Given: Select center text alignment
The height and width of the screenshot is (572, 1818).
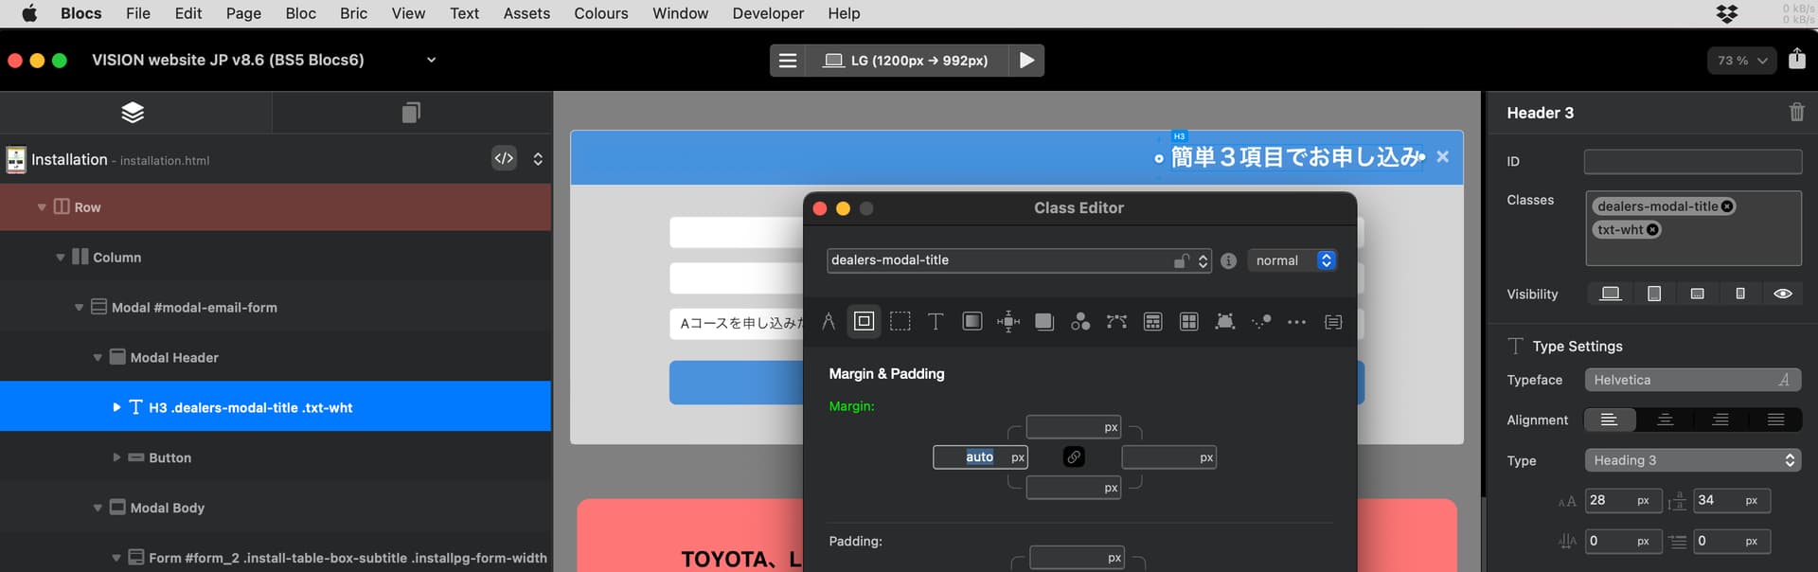Looking at the screenshot, I should [x=1665, y=420].
